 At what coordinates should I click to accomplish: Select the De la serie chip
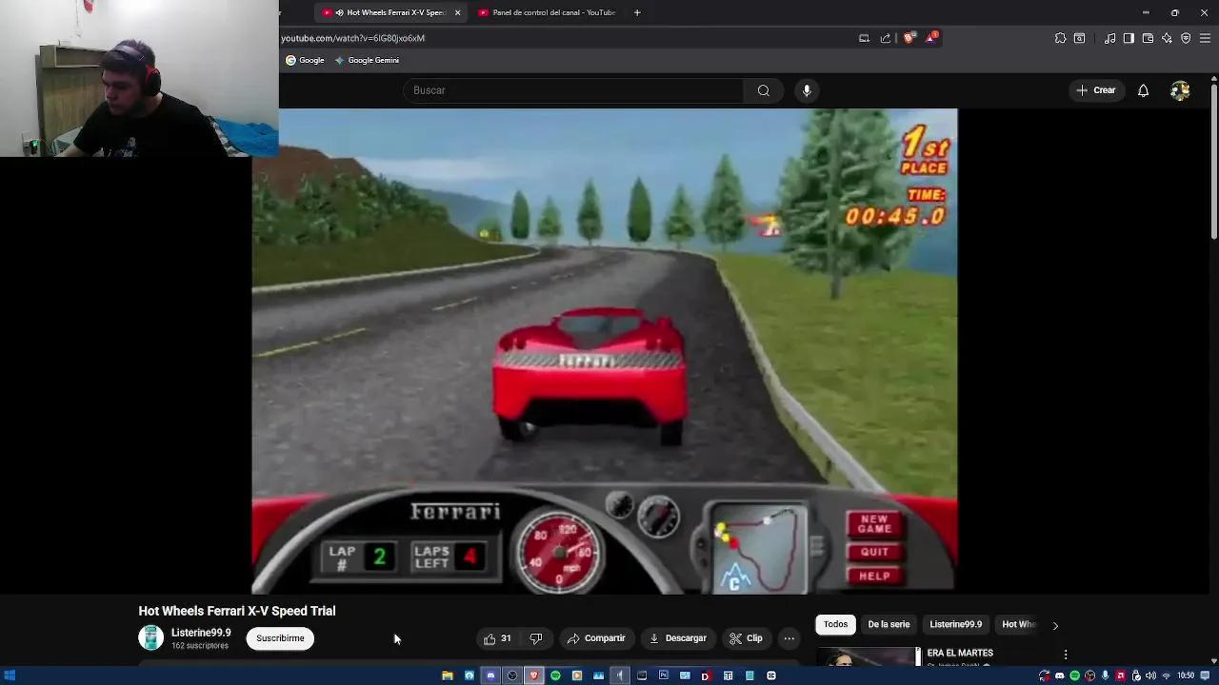889,624
